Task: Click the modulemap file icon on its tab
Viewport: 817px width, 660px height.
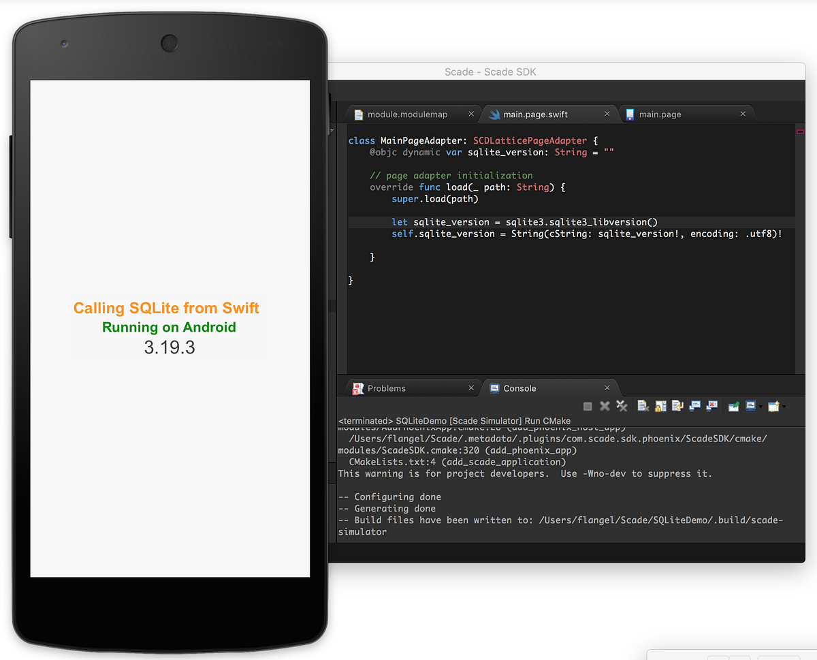Action: coord(357,114)
